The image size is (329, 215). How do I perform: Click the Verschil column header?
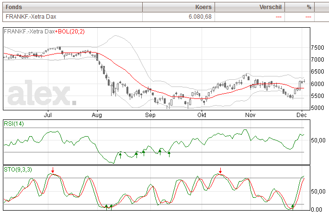click(x=250, y=7)
